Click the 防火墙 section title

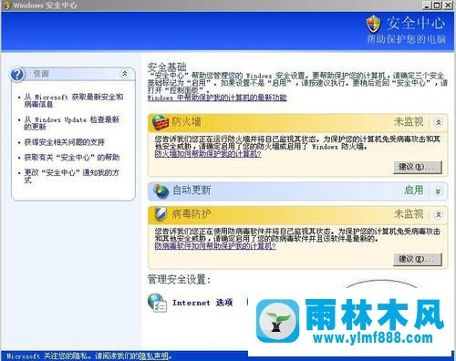tap(186, 122)
